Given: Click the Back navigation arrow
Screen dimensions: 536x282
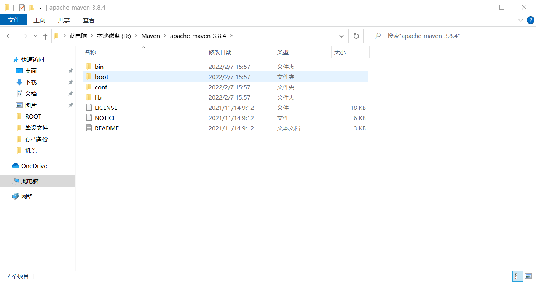Looking at the screenshot, I should (x=10, y=36).
